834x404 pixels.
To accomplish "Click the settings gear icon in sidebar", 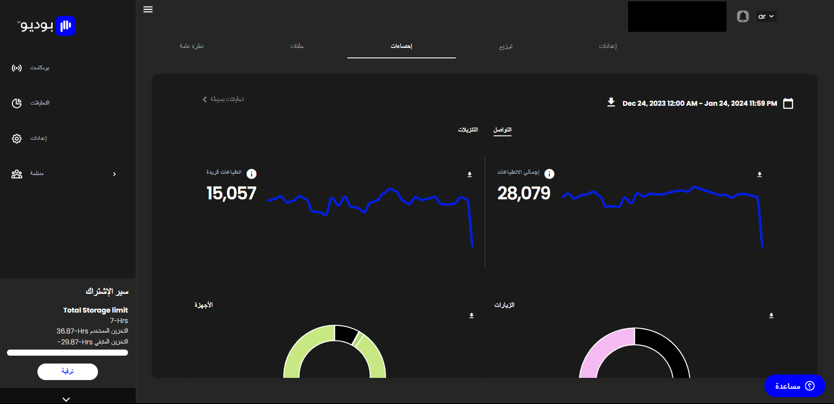I will point(17,138).
